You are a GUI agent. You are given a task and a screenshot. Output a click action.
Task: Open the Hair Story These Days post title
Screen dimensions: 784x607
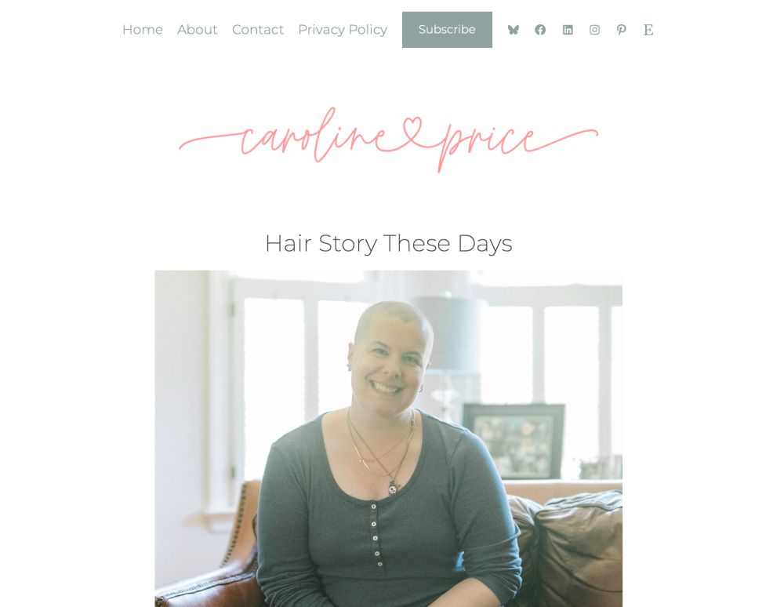pos(389,244)
